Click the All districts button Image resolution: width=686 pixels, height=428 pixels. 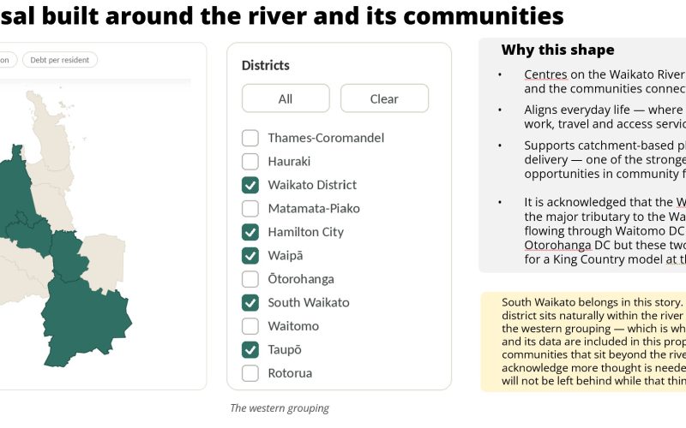tap(286, 98)
